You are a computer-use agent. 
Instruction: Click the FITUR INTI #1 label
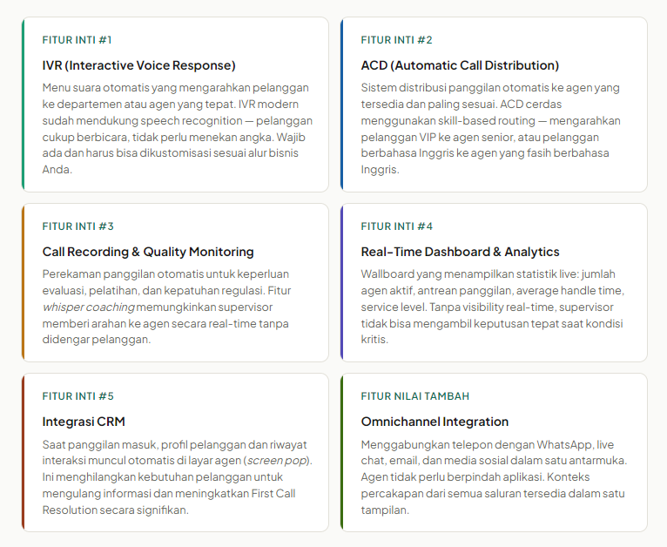point(77,40)
